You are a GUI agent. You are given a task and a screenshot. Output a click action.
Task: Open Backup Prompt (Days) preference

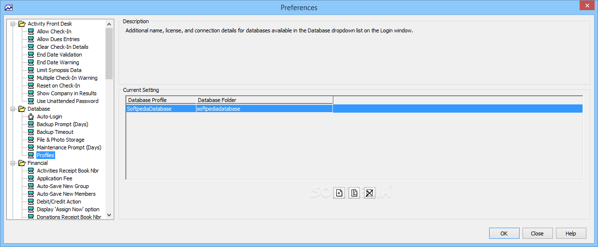tap(62, 124)
